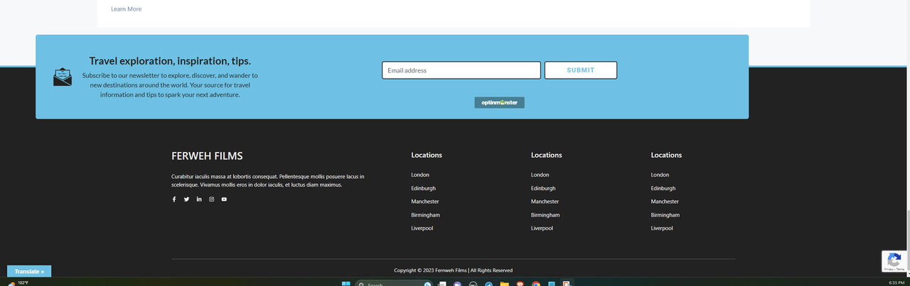Open Liverpool in the third Locations column
910x286 pixels.
coord(663,229)
